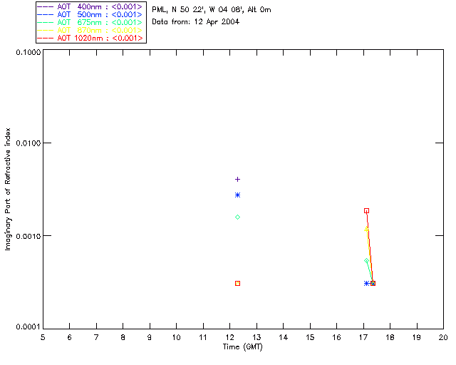
Task: Click the x-axis tick label 6
Action: click(x=70, y=337)
